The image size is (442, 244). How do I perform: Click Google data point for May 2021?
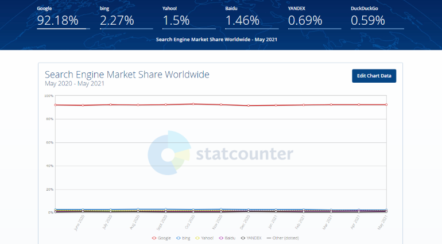pyautogui.click(x=386, y=104)
